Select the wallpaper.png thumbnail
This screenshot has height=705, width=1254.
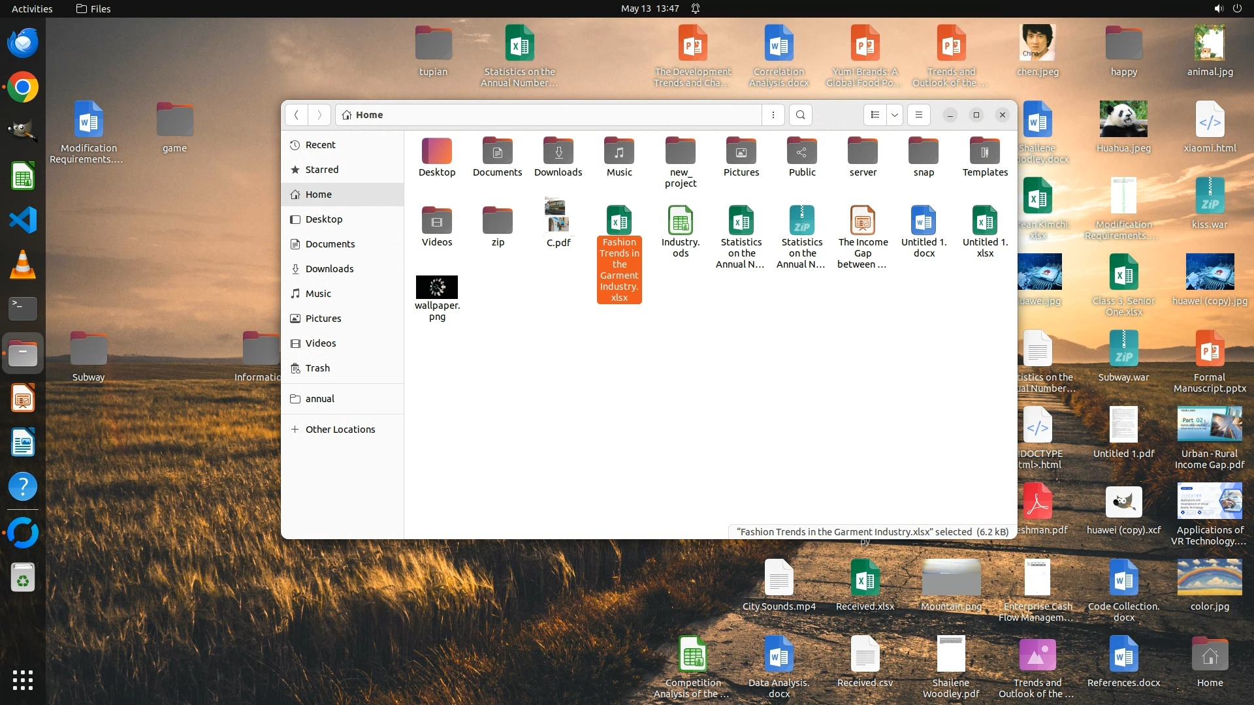(x=437, y=287)
